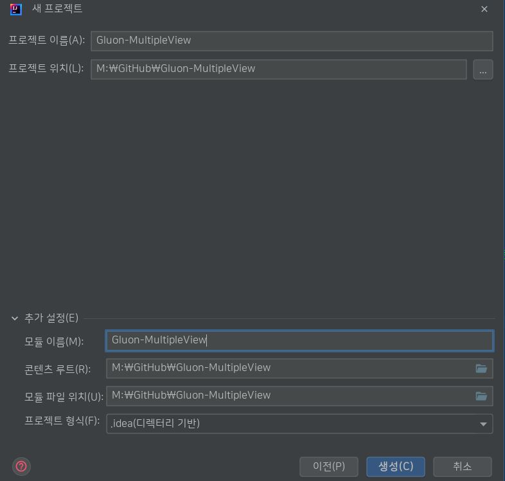The height and width of the screenshot is (481, 505).
Task: Go back with 이전(P) button
Action: (x=329, y=466)
